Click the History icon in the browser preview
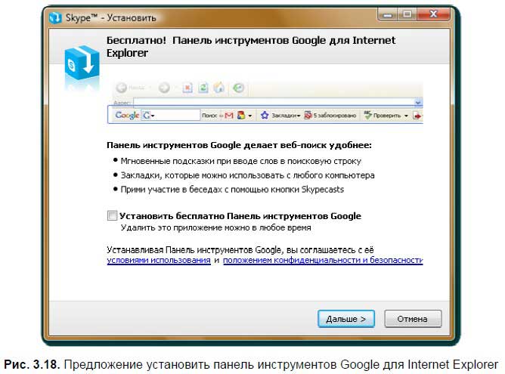The height and width of the screenshot is (374, 505). [239, 88]
